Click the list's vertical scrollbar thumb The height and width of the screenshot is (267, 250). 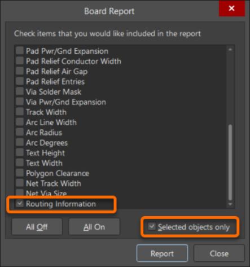click(x=230, y=163)
